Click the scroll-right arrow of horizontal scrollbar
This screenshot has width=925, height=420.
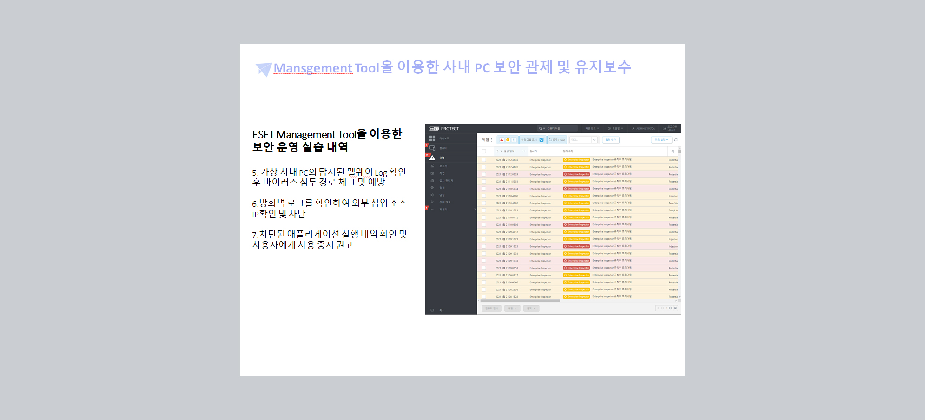coord(676,301)
